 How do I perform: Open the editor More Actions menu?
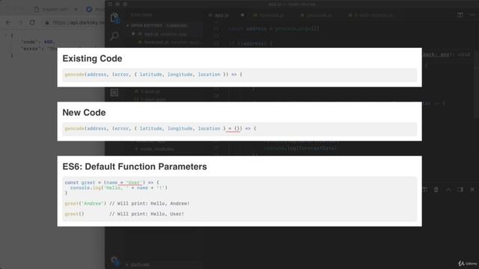(472, 15)
